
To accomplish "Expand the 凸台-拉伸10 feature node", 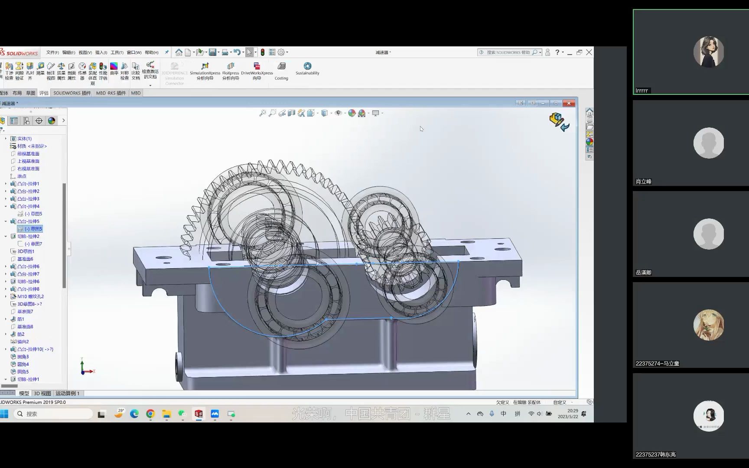I will coord(6,349).
